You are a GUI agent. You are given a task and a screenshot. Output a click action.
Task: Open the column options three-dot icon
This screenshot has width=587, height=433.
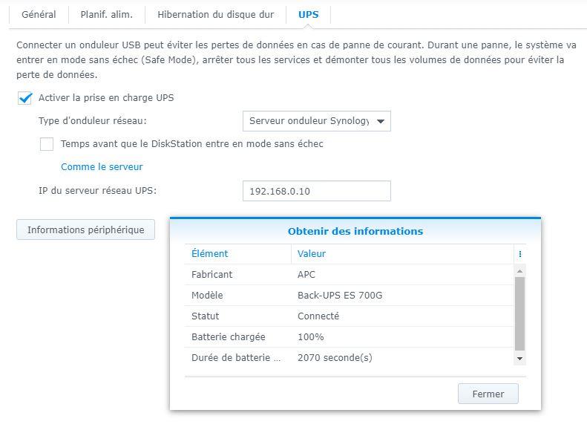coord(520,254)
